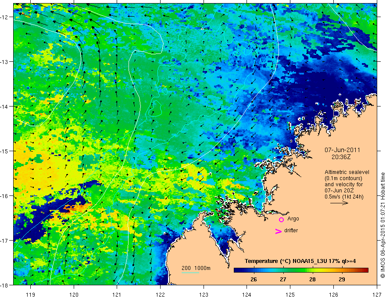Click the longitude axis label '127'
Screen dimensions: 386x298
coord(377,294)
